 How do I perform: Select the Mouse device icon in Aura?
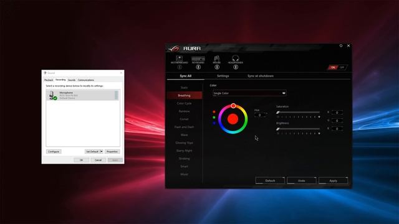[217, 60]
